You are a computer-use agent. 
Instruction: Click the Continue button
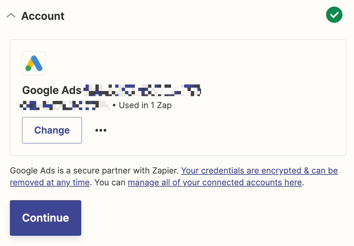(x=45, y=218)
